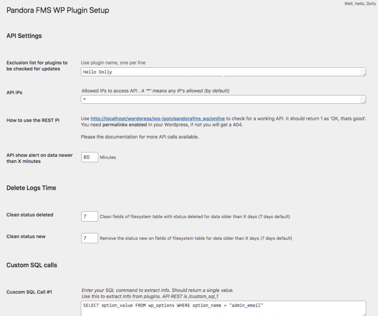Click the Custom SQL Call #1 textarea
The image size is (378, 316).
point(223,308)
